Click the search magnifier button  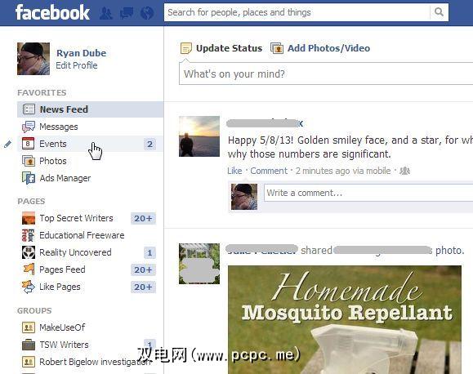[x=439, y=12]
